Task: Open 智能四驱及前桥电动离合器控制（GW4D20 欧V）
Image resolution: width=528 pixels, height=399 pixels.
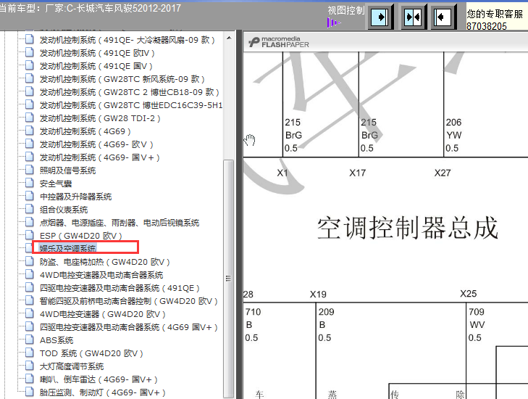Action: point(129,301)
